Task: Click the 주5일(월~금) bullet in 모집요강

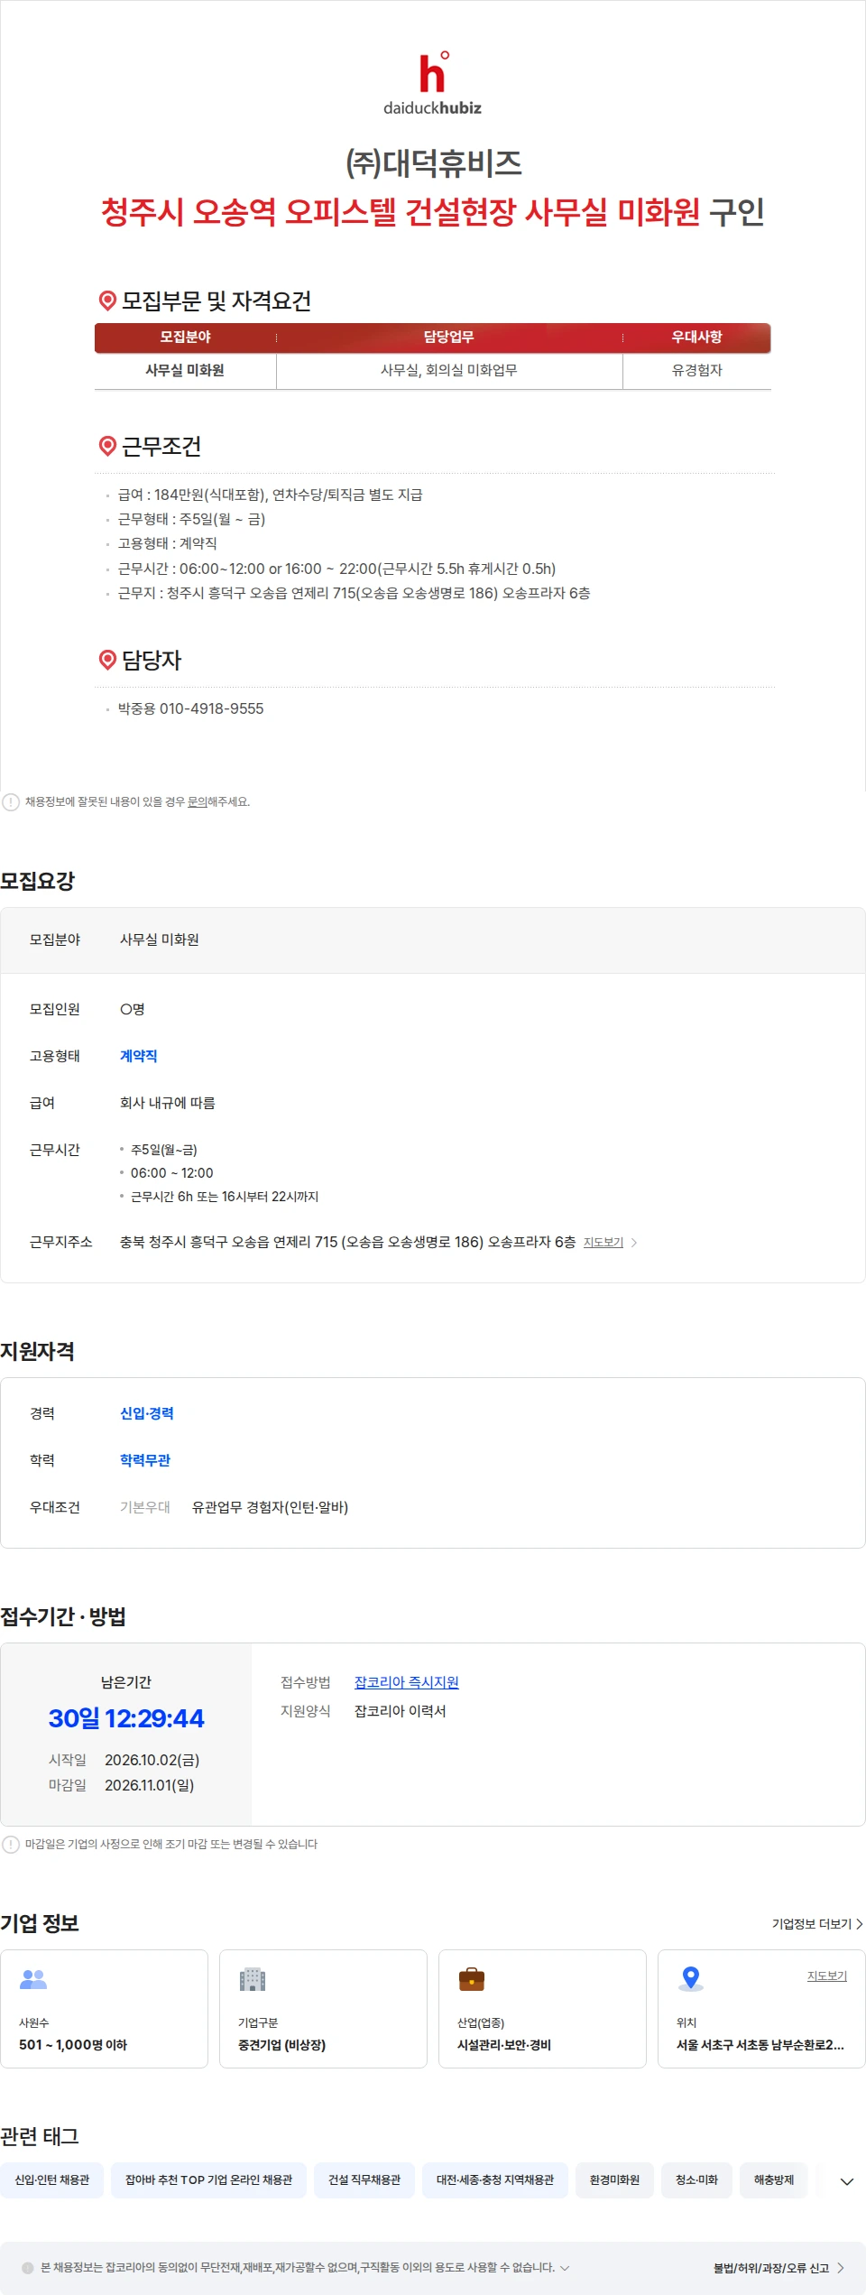Action: 164,1150
